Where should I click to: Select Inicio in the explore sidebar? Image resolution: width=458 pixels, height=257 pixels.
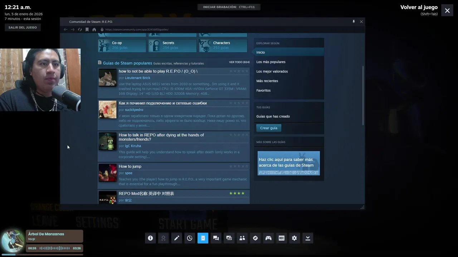pyautogui.click(x=289, y=52)
